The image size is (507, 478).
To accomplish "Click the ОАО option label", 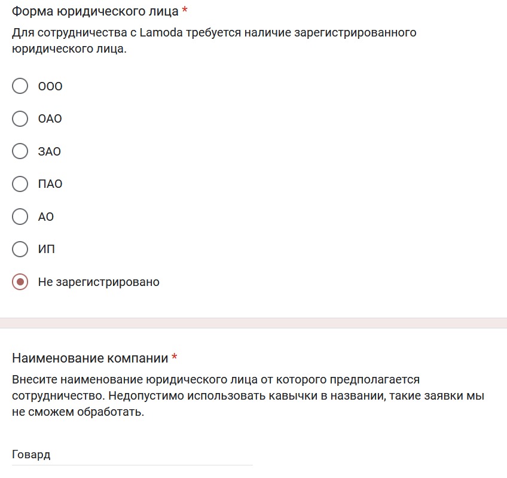I will click(50, 119).
